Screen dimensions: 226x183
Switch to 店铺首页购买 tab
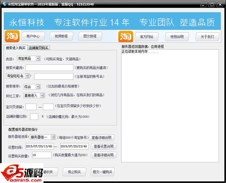(39, 48)
